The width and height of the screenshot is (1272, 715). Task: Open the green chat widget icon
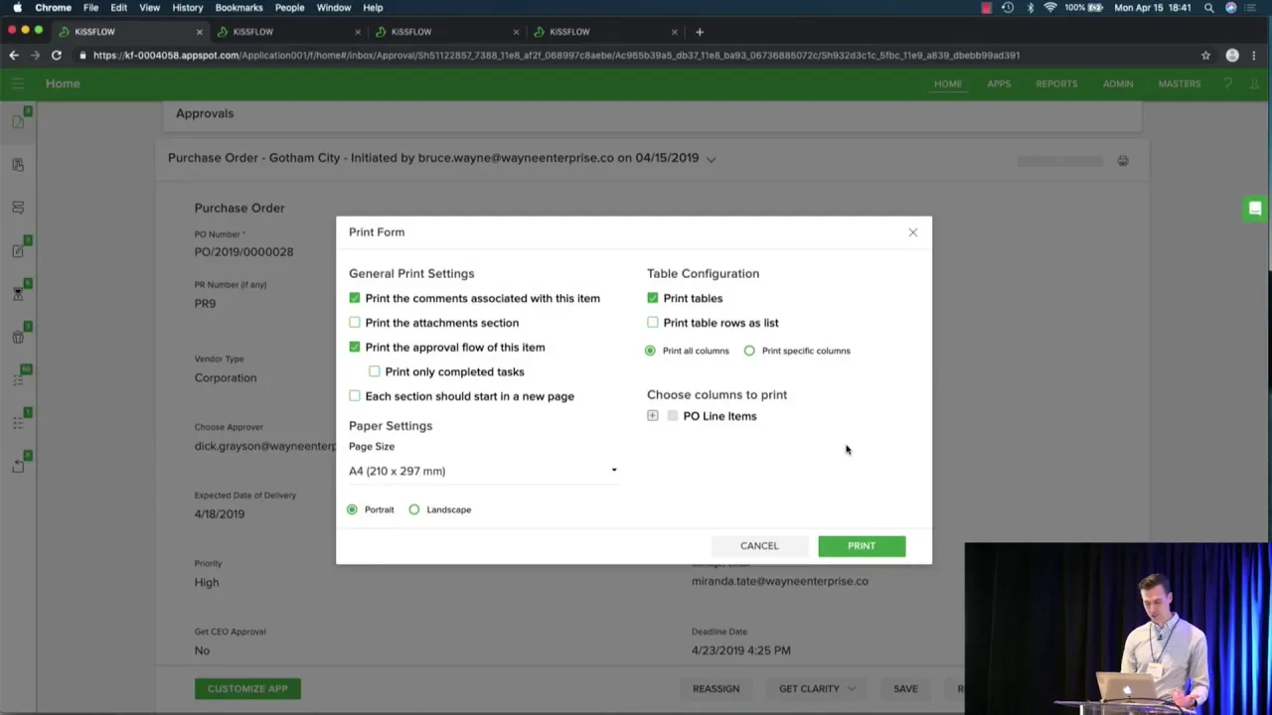pos(1255,209)
